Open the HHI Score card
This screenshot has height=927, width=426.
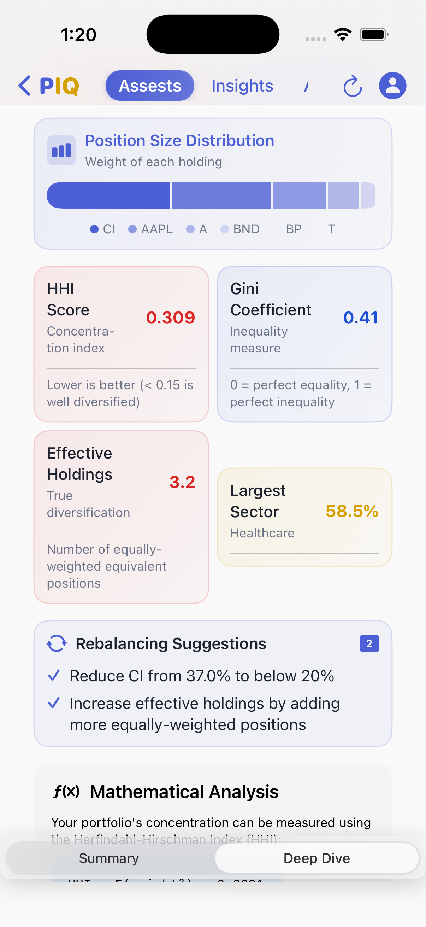[x=121, y=344]
